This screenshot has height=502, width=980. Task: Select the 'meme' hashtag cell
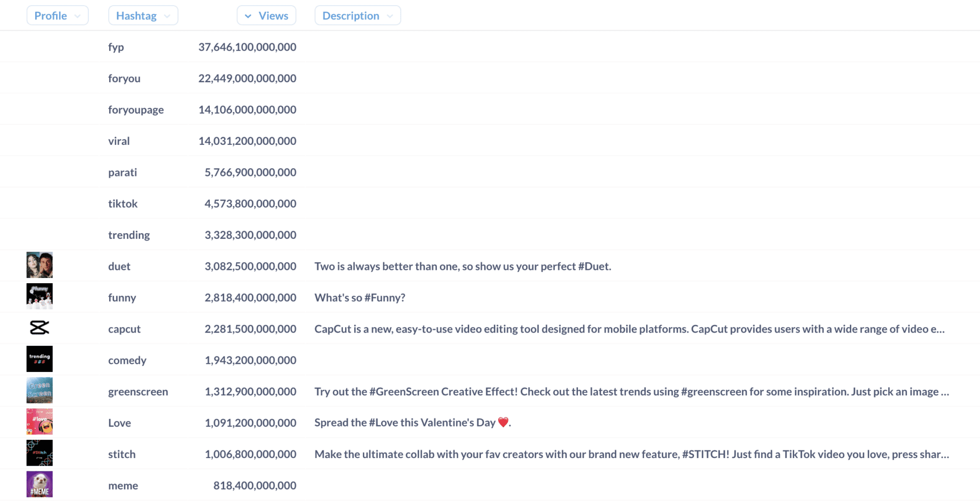(123, 486)
